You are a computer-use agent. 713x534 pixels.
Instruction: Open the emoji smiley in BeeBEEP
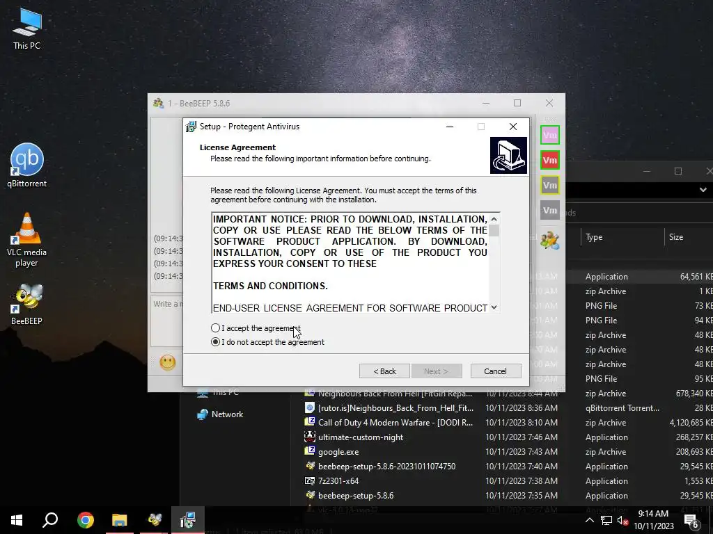[x=167, y=362]
